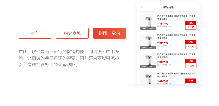
Task: Open the third 西门子开关插座面板 product title
Action: point(176,56)
